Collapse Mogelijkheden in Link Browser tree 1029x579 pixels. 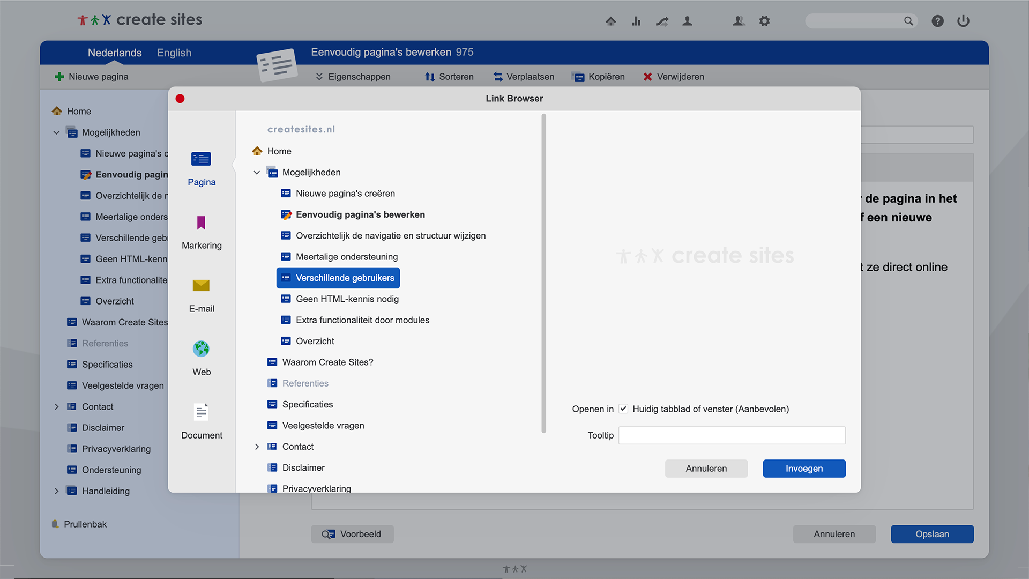click(257, 173)
